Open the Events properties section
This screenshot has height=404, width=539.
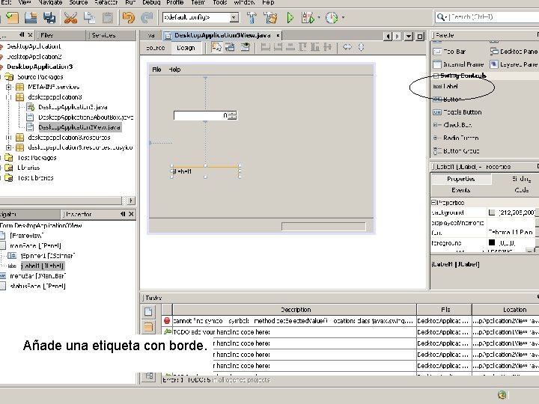[460, 190]
